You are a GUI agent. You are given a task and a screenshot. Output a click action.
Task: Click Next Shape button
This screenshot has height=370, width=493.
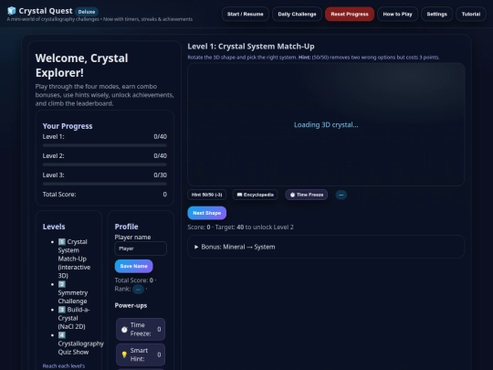207,213
